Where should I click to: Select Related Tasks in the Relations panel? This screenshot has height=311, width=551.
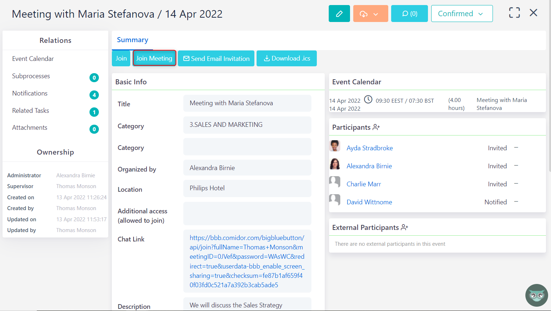click(30, 110)
